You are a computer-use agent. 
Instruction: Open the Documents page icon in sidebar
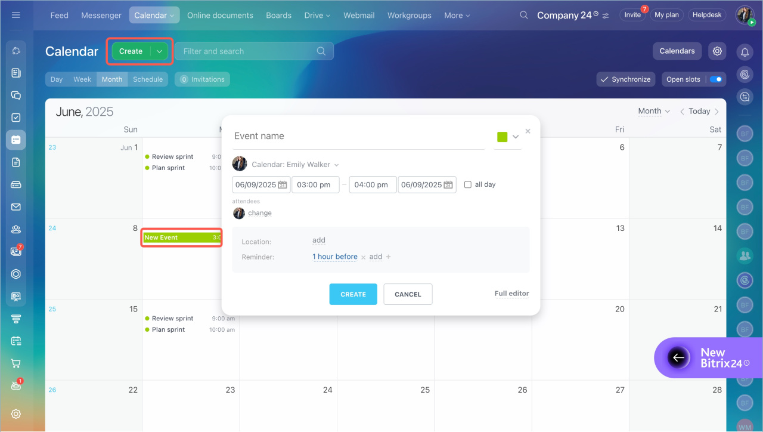tap(16, 162)
